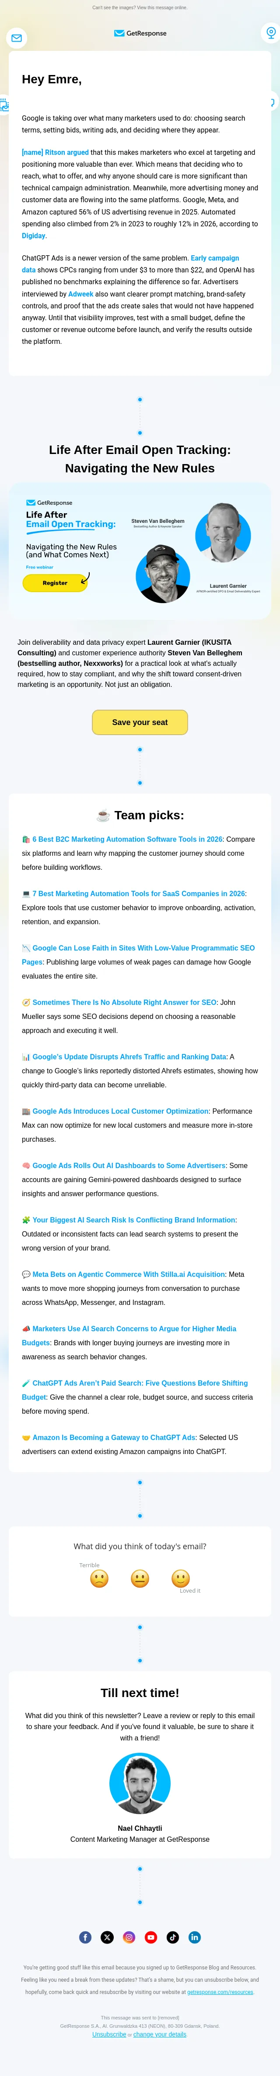Viewport: 280px width, 2076px height.
Task: Click the Save your seat button
Action: (x=140, y=722)
